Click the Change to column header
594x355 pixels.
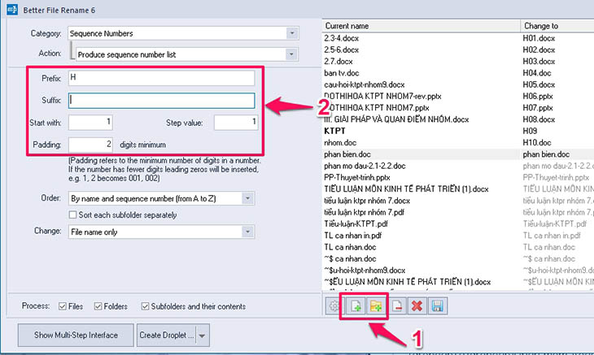click(x=557, y=26)
